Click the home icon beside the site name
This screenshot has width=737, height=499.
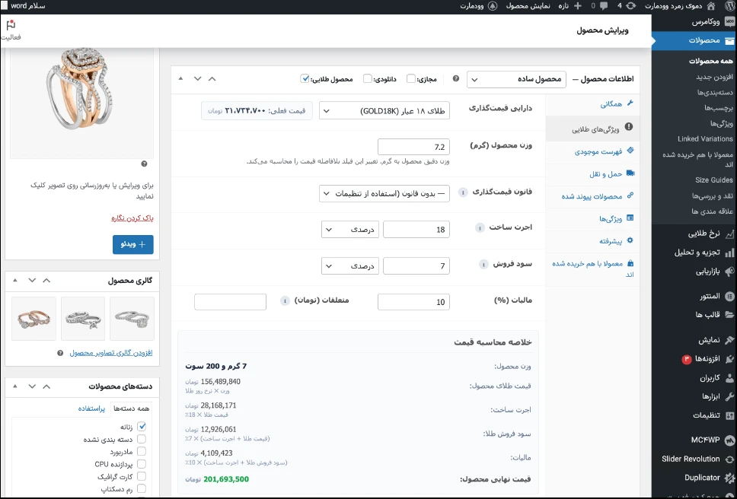pos(711,6)
